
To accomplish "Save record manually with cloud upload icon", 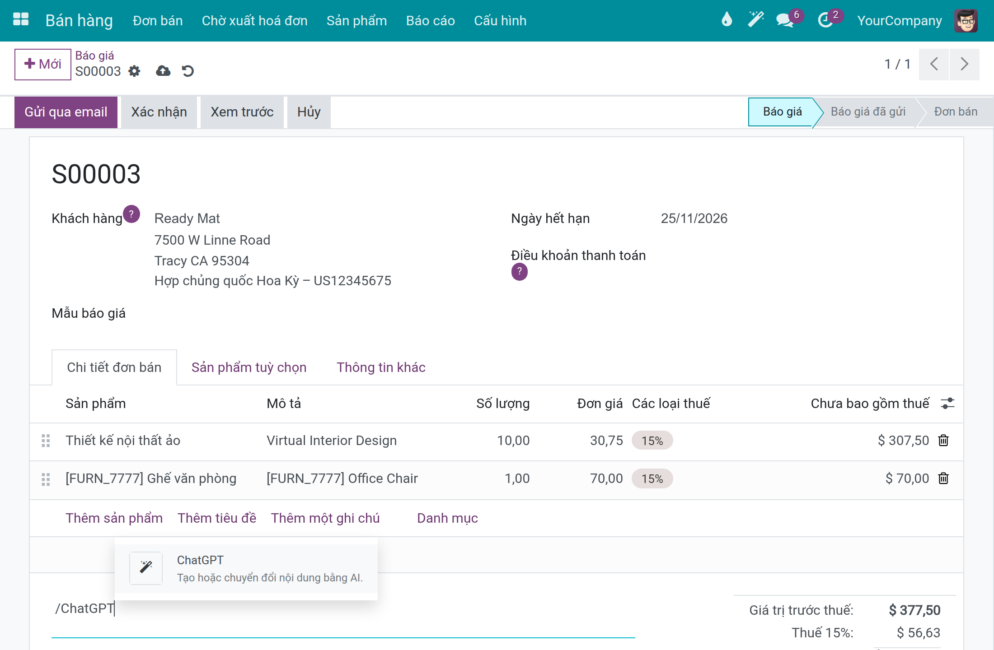I will pos(163,71).
